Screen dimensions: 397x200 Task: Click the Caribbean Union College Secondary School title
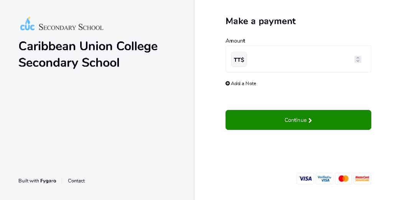(x=88, y=54)
